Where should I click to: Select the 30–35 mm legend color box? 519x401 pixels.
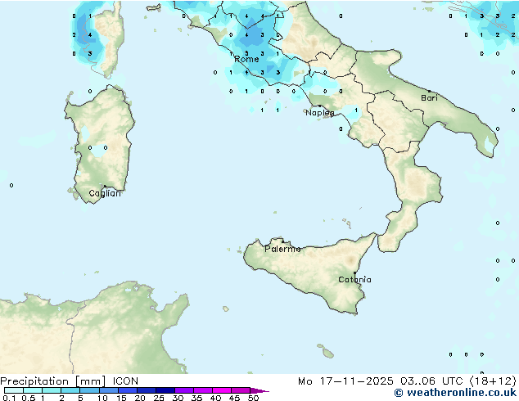pyautogui.click(x=183, y=390)
